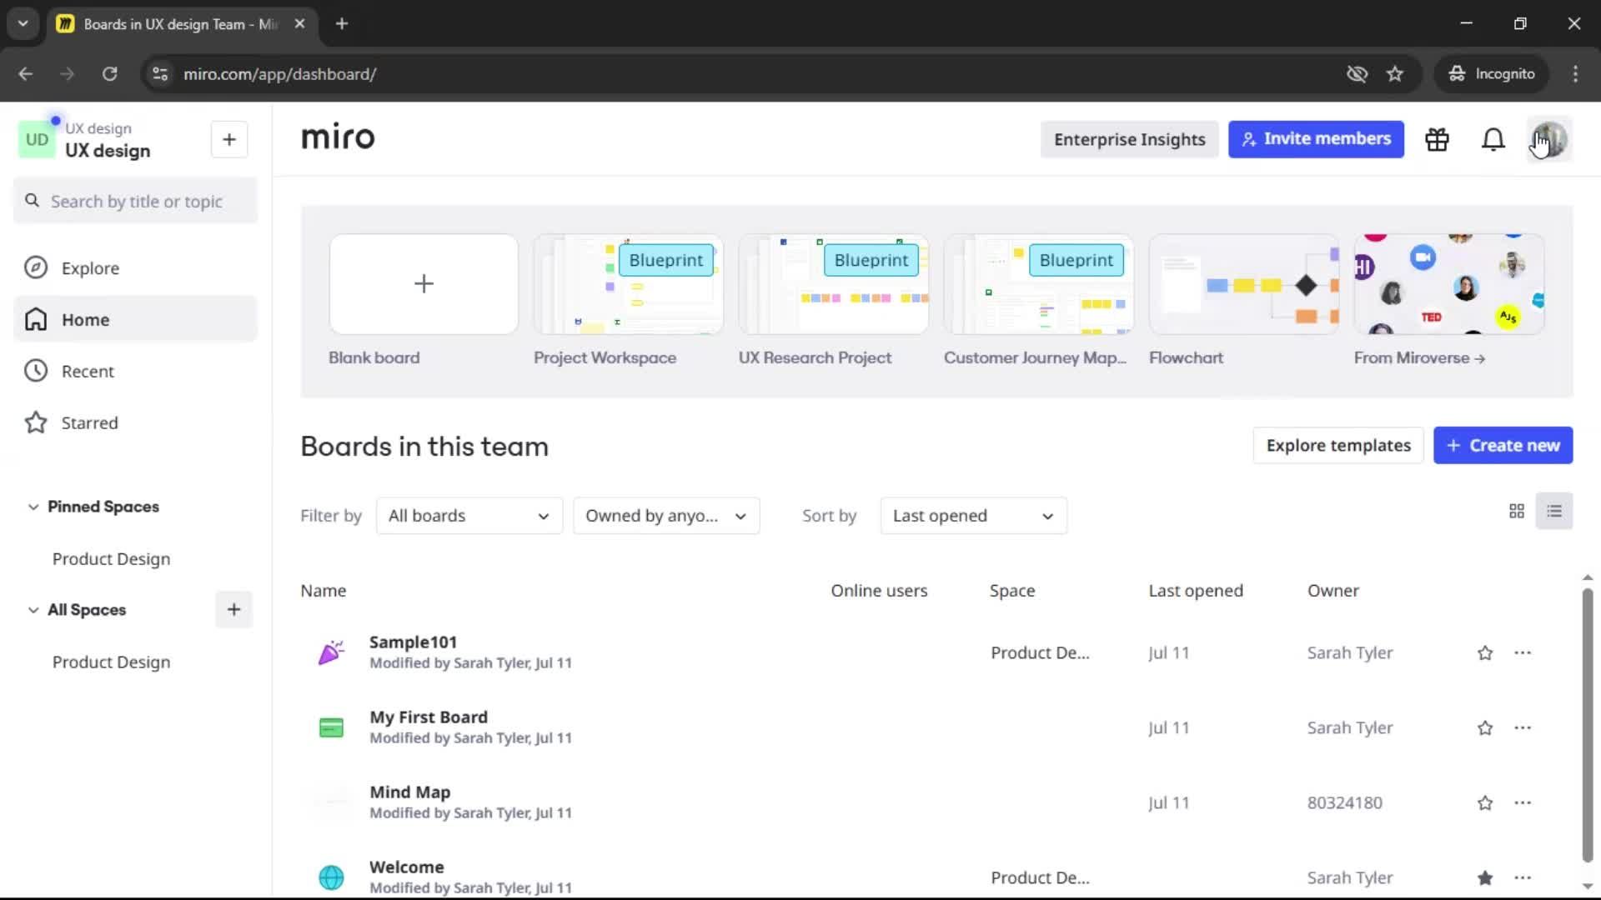
Task: Click the Last opened column header
Action: (x=1195, y=591)
